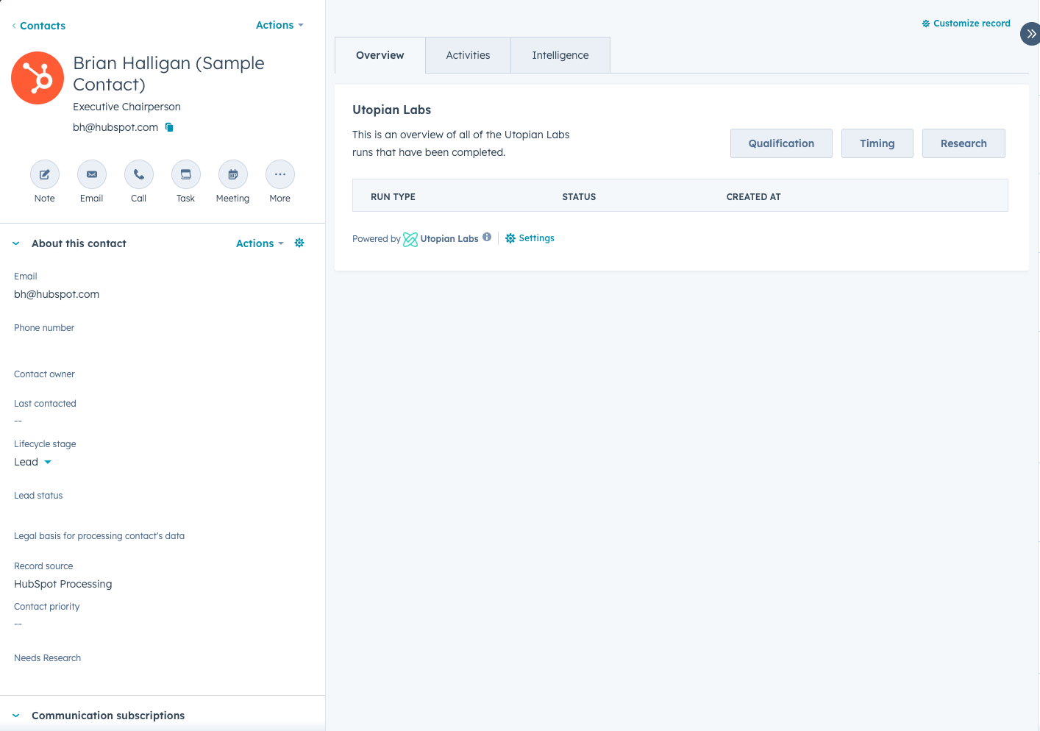Click the Email field value bh@hubspot.com

coord(57,294)
